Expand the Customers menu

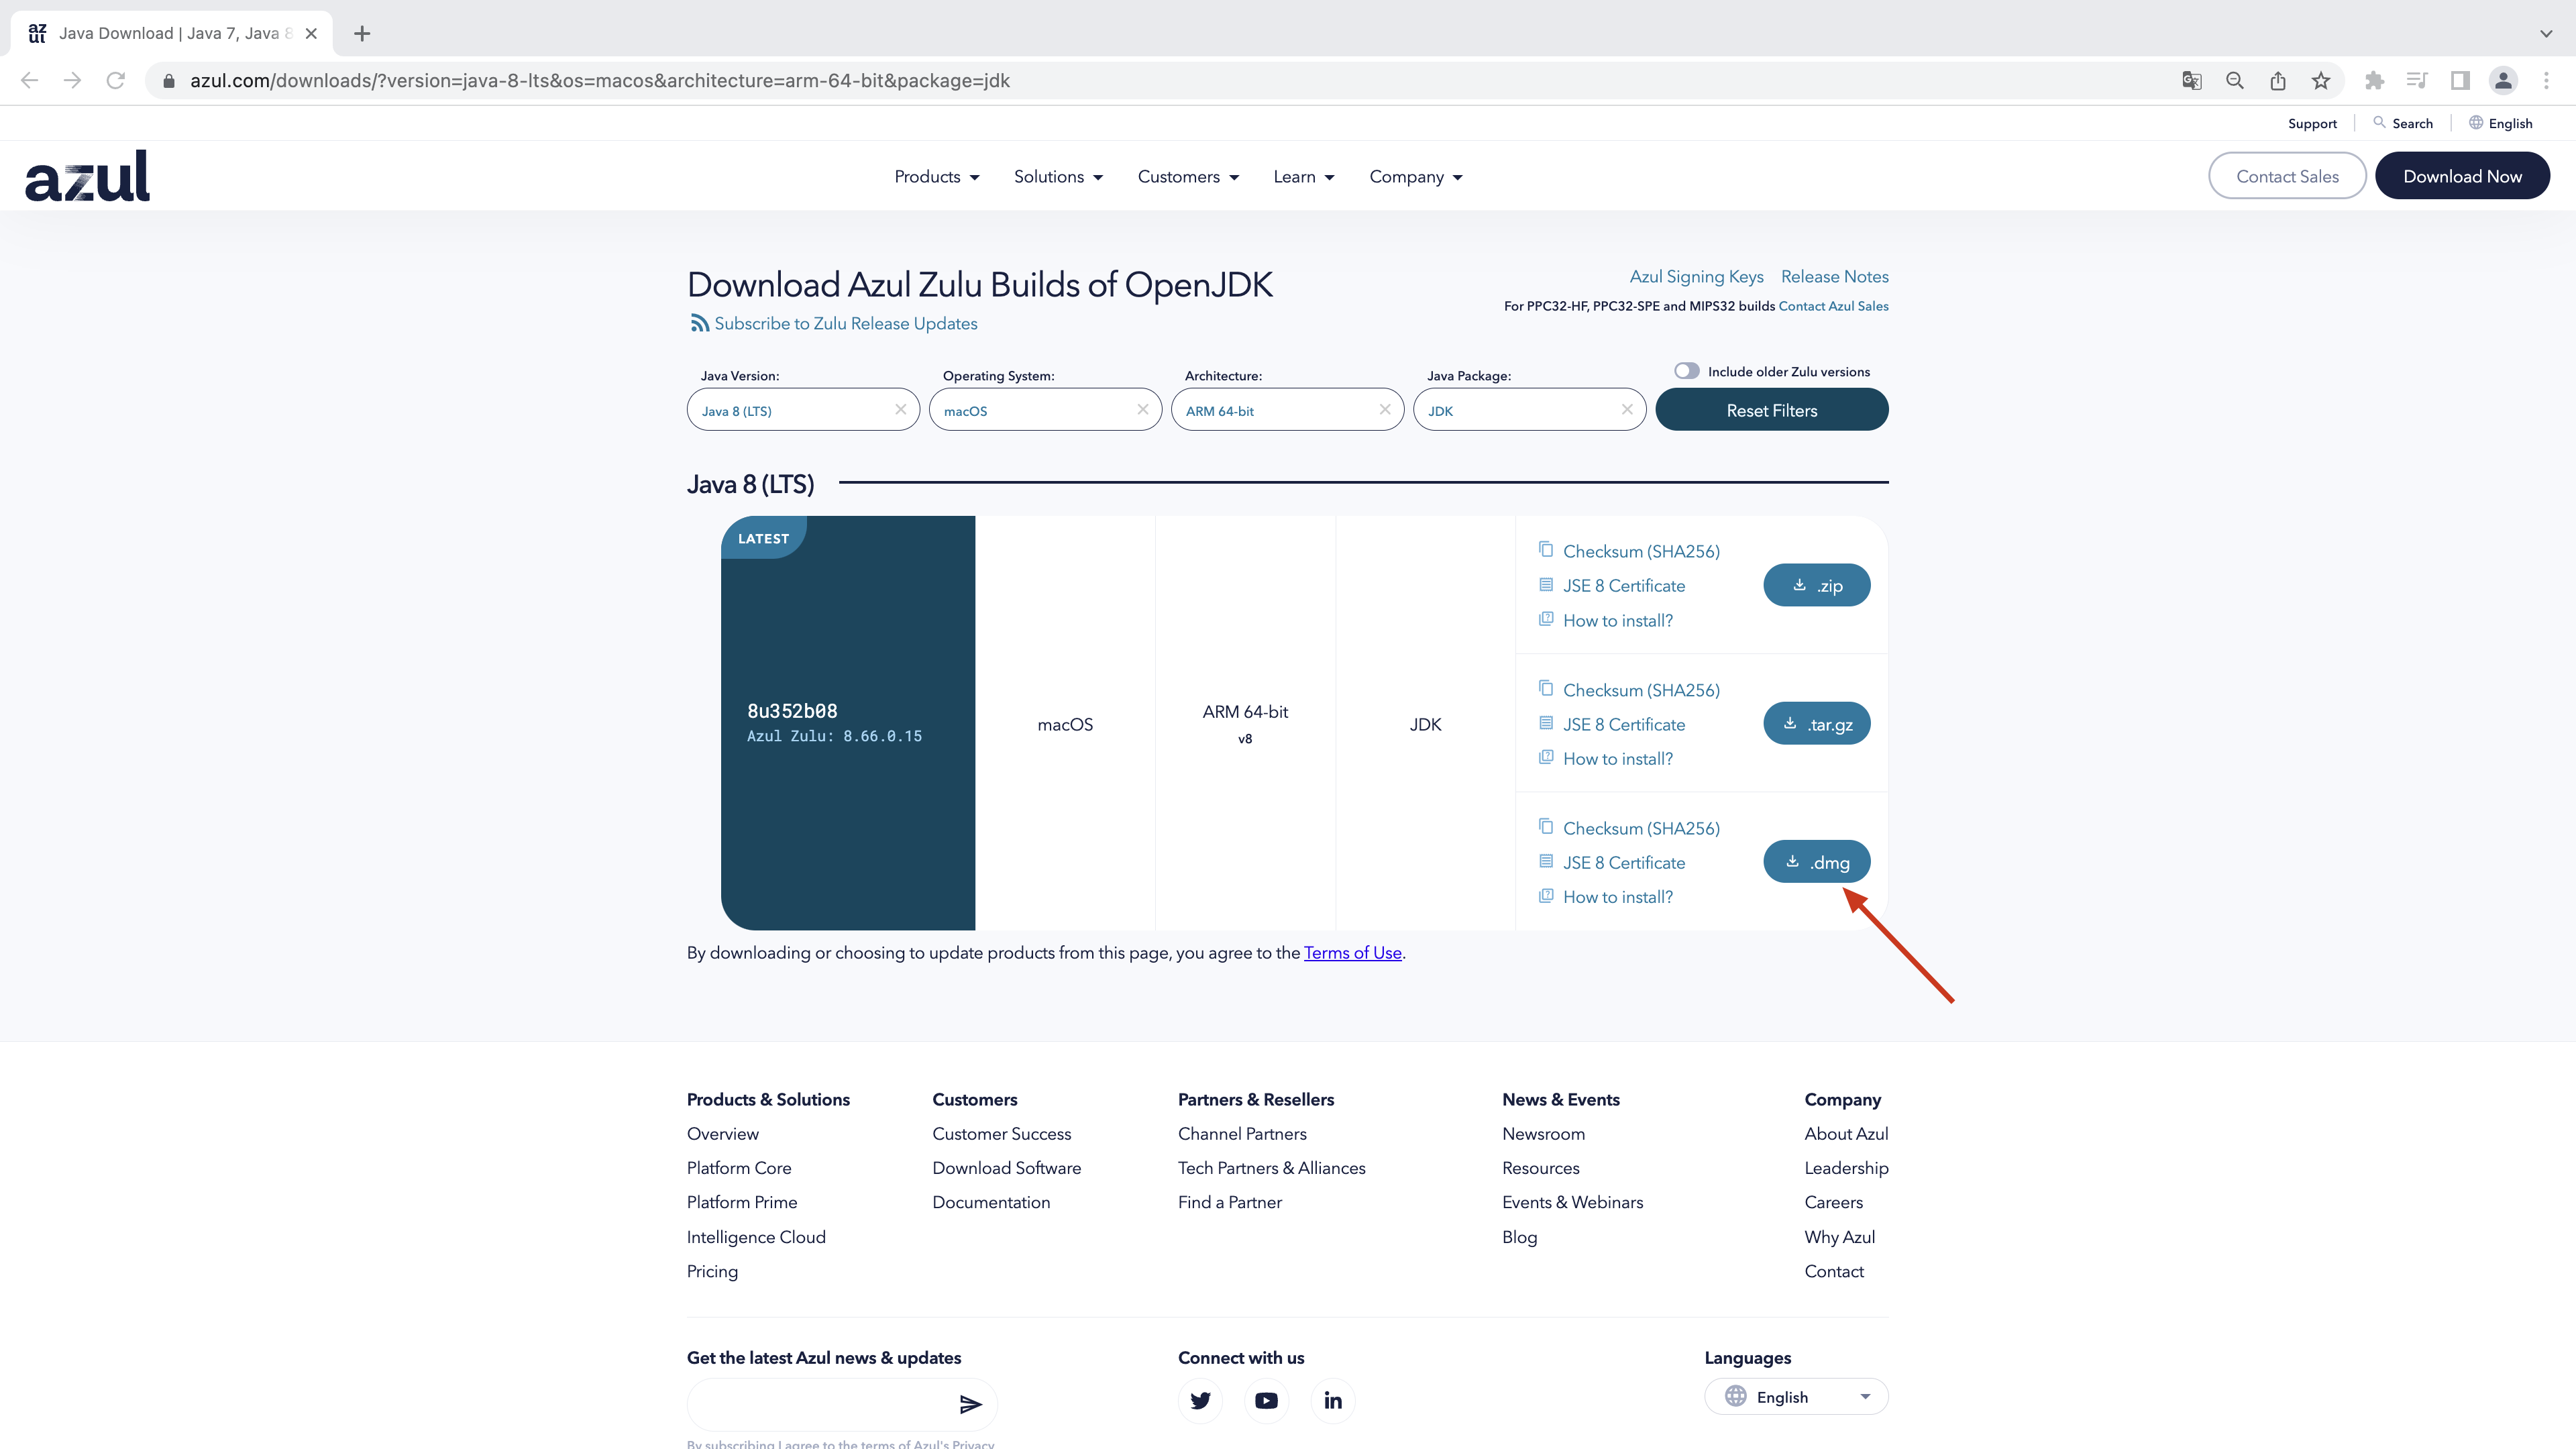tap(1188, 176)
